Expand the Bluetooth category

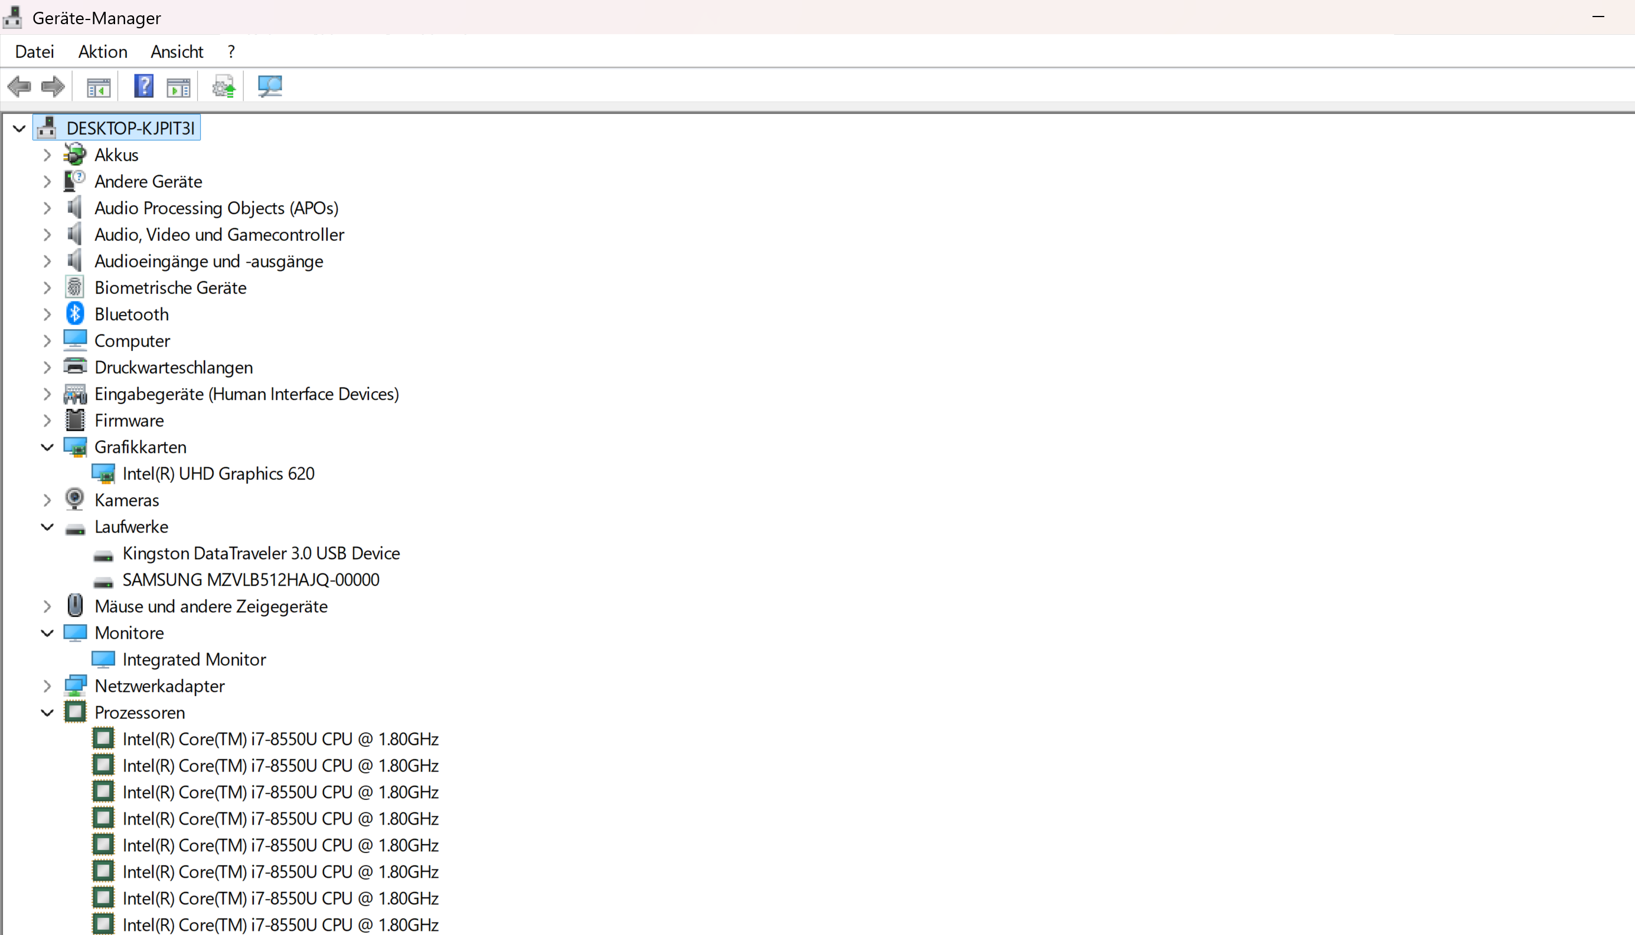(47, 314)
